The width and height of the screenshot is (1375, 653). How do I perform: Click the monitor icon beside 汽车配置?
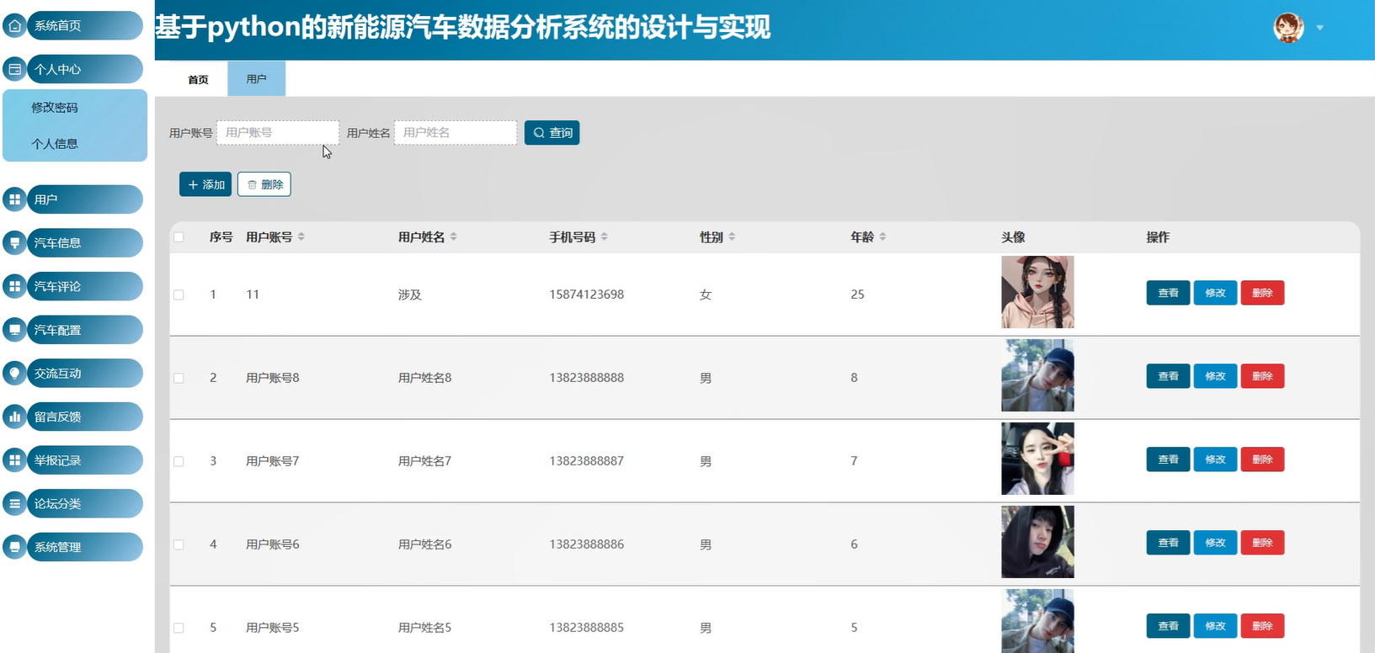pos(15,330)
